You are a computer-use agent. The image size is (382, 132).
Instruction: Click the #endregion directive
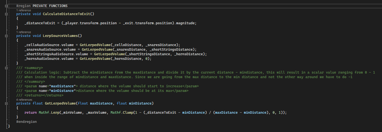click(x=26, y=122)
